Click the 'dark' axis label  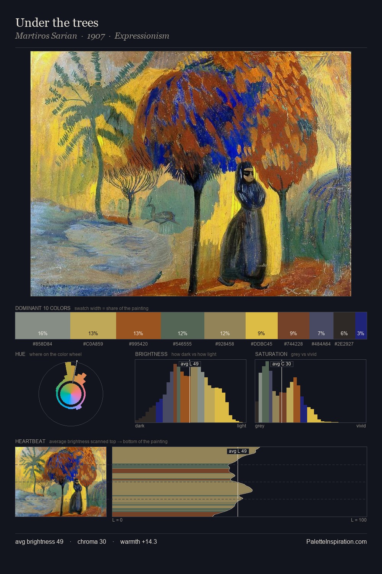point(140,426)
